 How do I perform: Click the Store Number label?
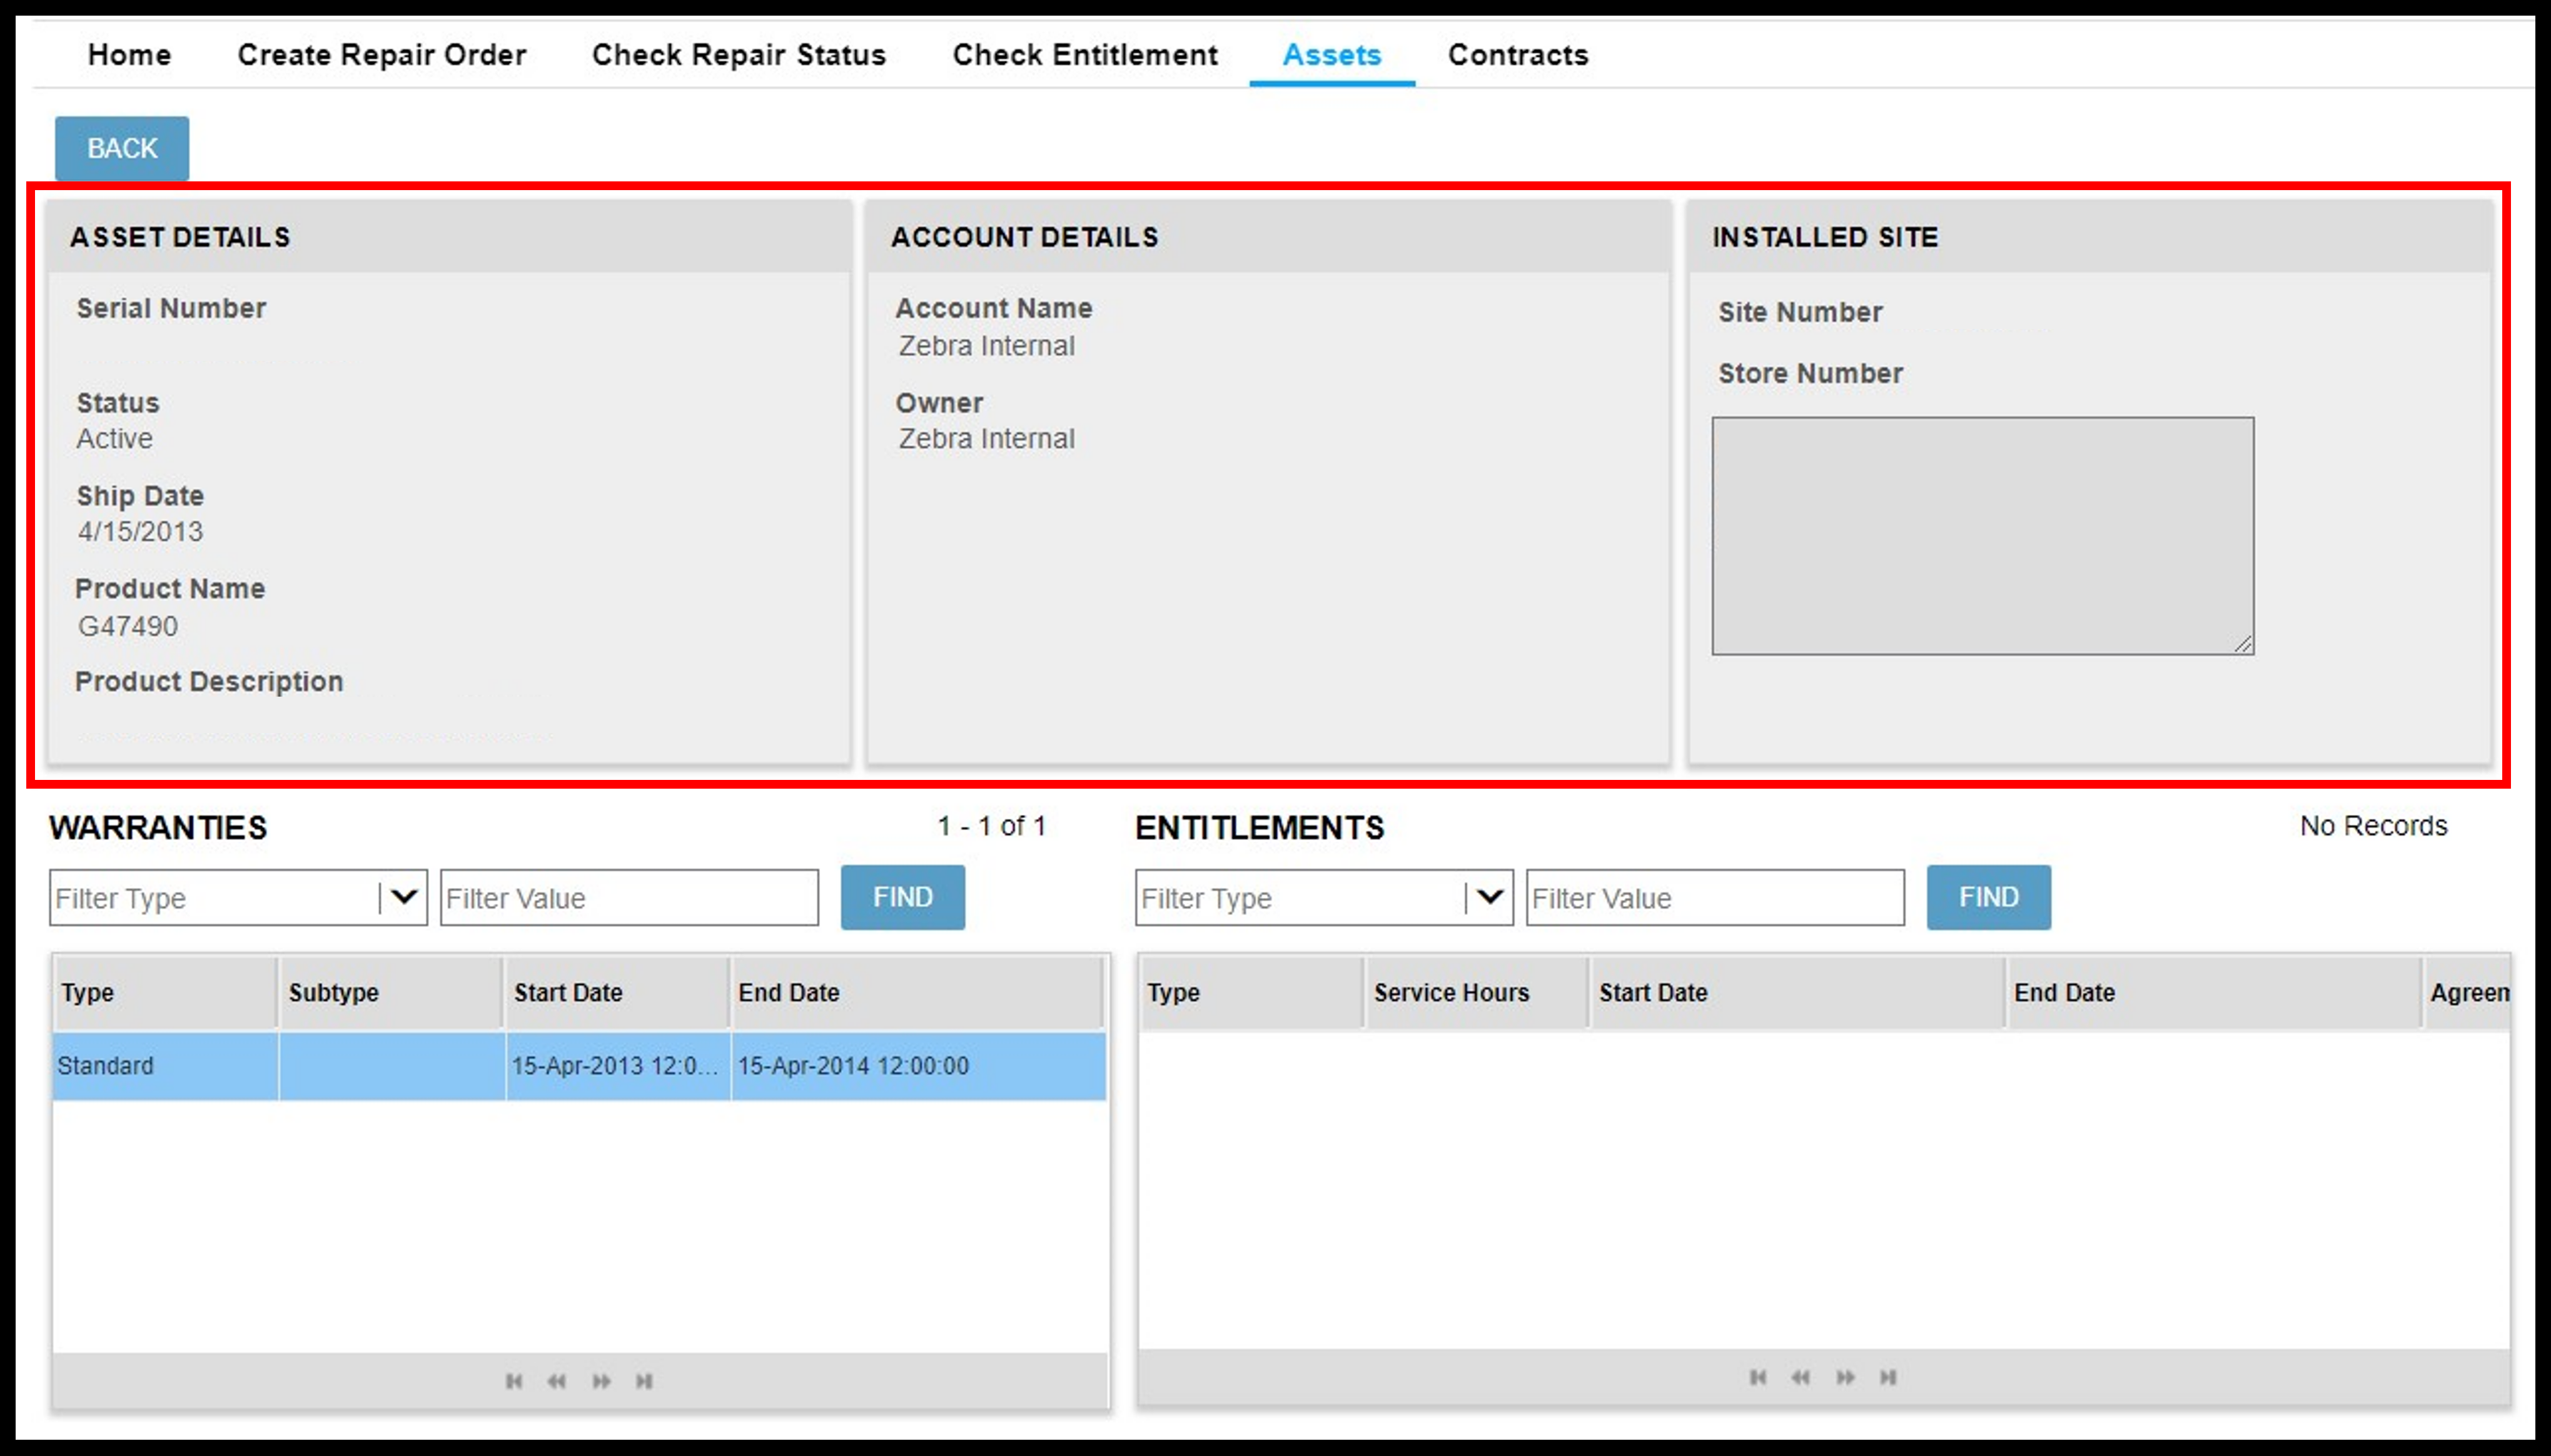click(1811, 373)
